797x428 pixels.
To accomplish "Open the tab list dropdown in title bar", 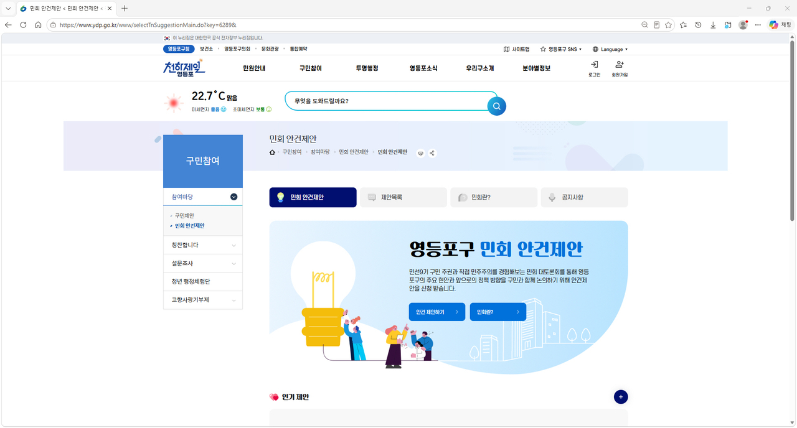I will coord(8,8).
